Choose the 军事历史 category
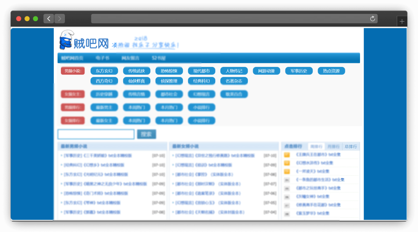This screenshot has width=418, height=232. (x=299, y=71)
